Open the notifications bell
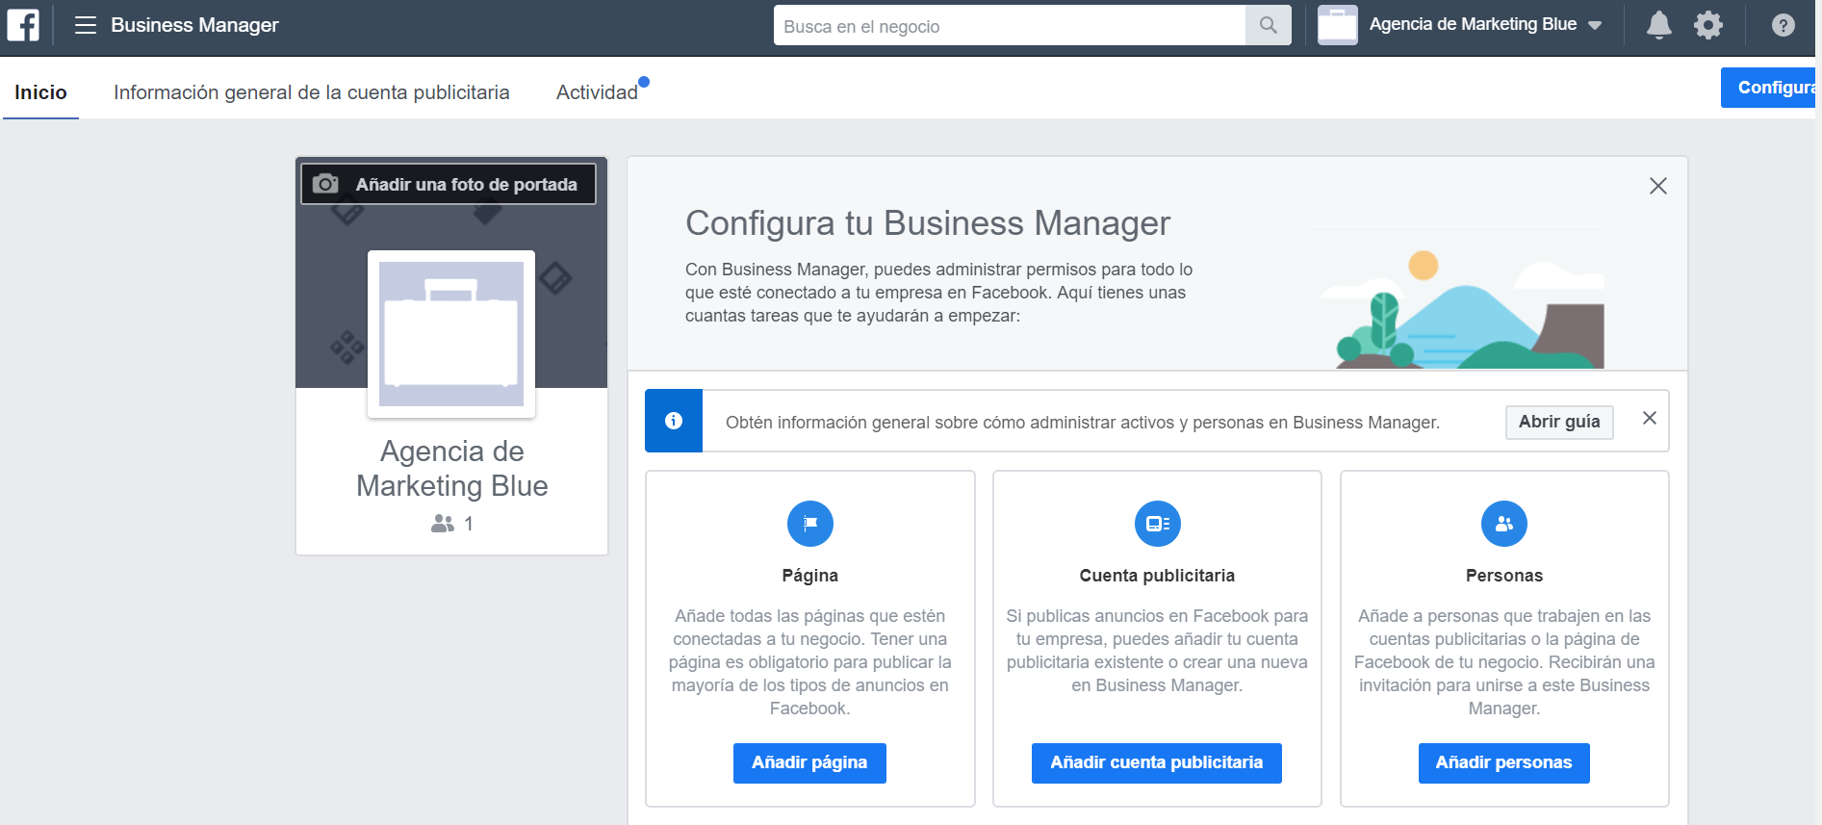The height and width of the screenshot is (825, 1822). point(1658,25)
